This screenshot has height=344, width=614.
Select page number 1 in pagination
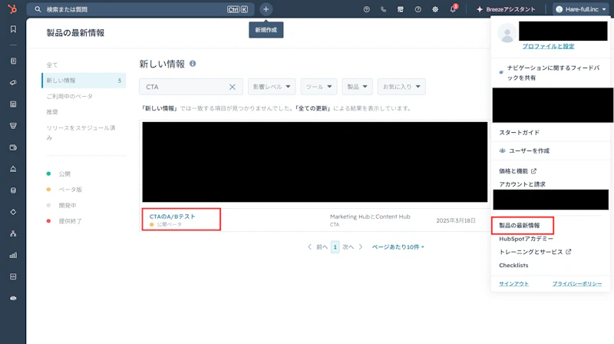click(335, 246)
